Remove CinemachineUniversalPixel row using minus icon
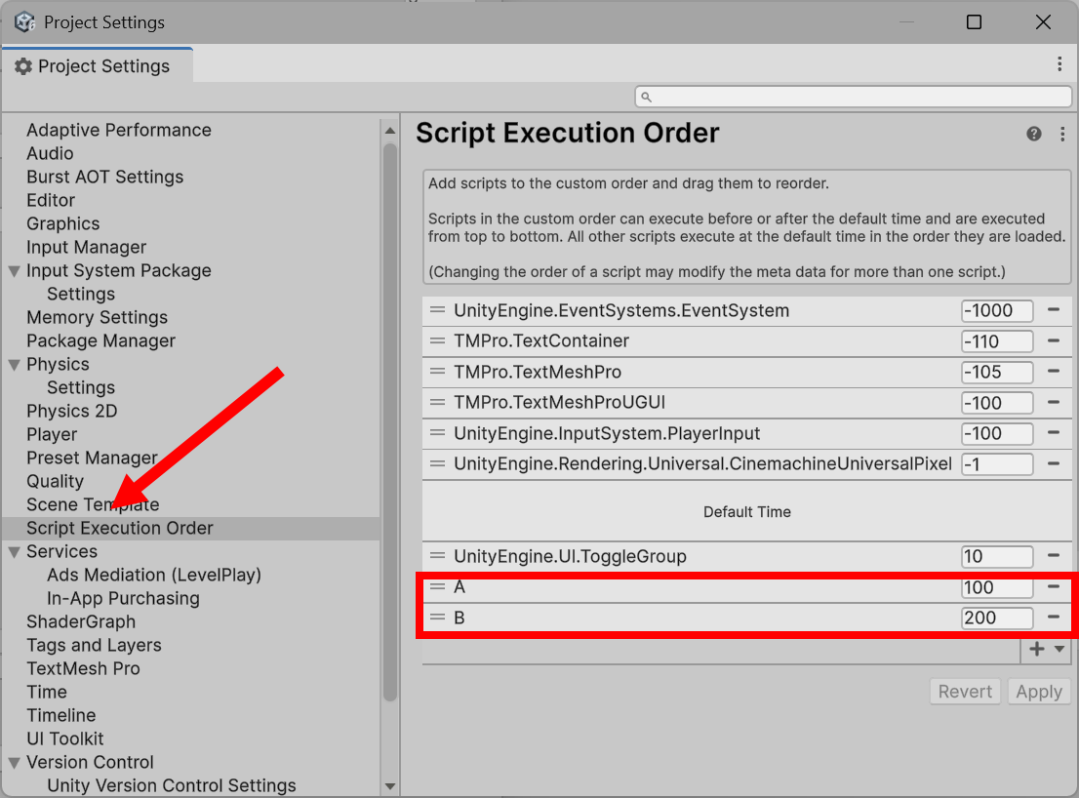 tap(1053, 463)
